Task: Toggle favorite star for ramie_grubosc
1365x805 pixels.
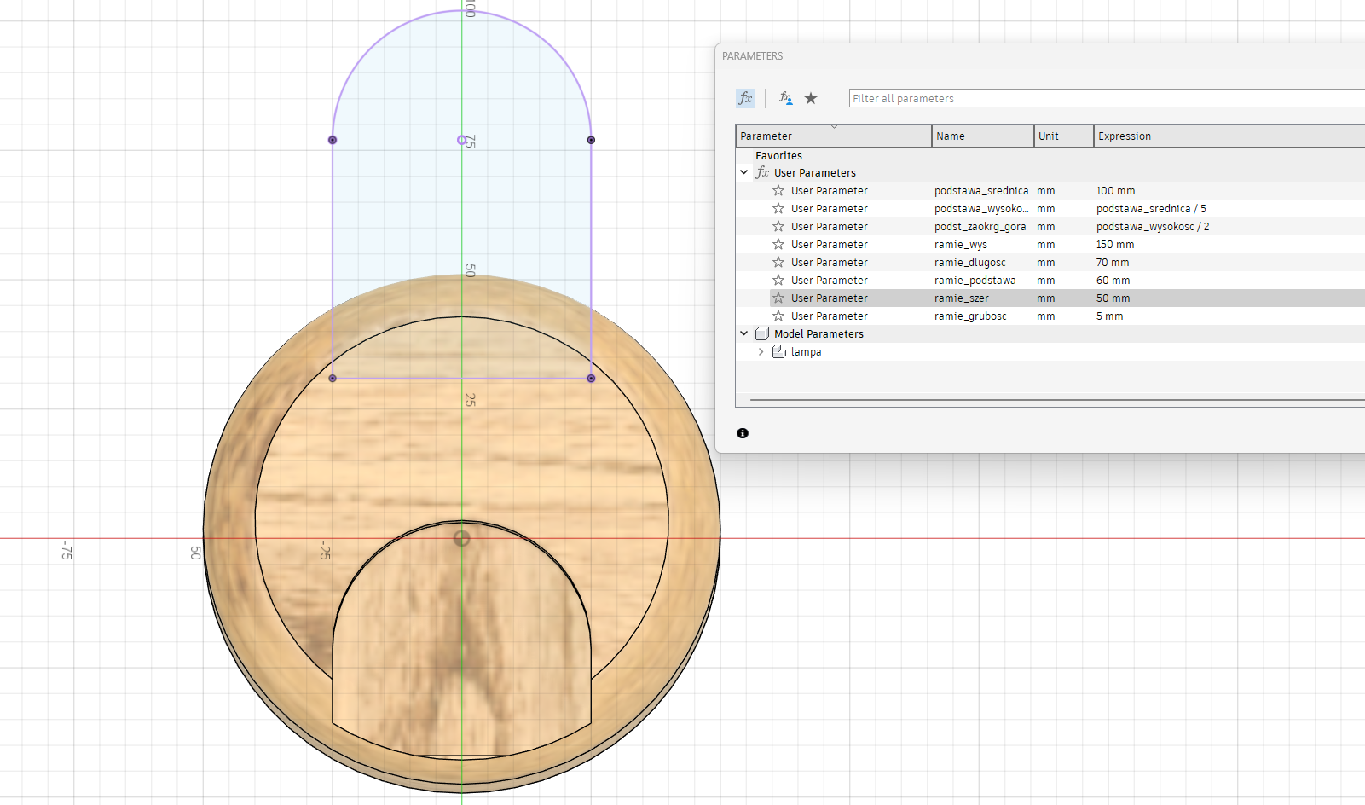Action: 778,316
